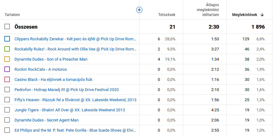Viewport: 273px width, 135px height.
Task: Select views count 38 in Son of a Preacher Man row
Action: click(x=247, y=59)
